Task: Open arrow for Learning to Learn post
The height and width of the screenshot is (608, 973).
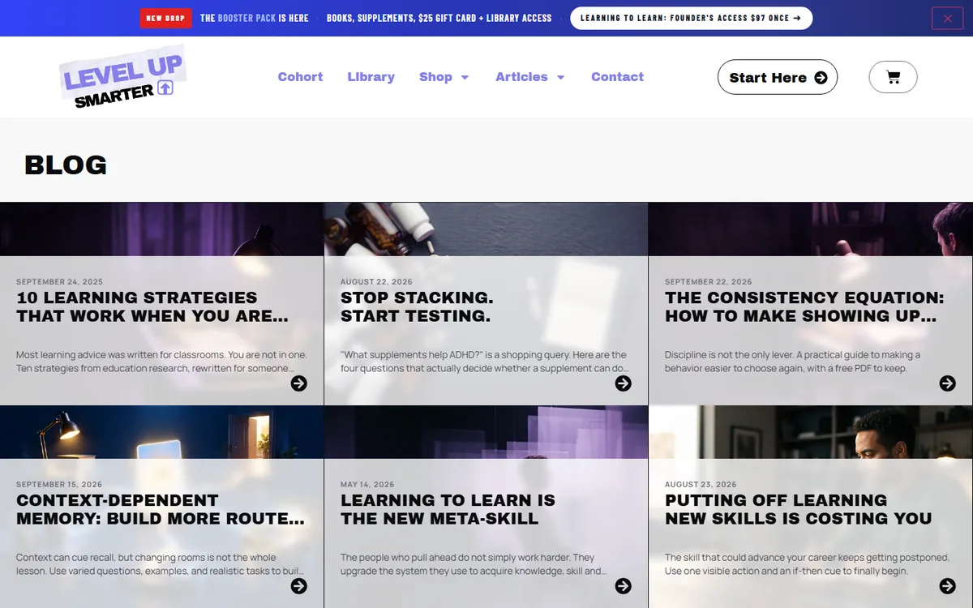Action: coord(624,586)
